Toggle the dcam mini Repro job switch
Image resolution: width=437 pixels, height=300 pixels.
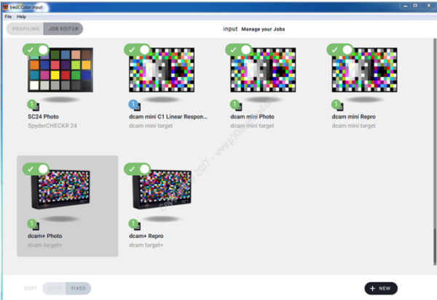[x=340, y=50]
